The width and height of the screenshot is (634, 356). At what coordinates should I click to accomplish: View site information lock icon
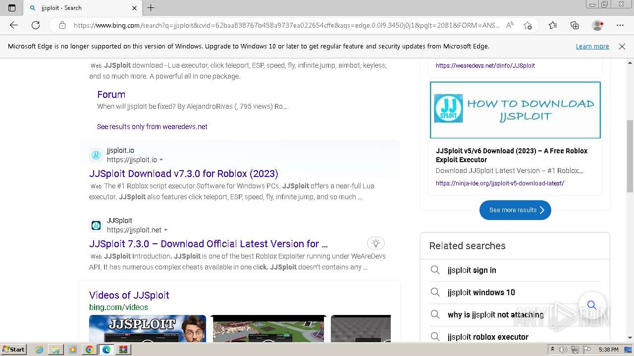click(x=62, y=25)
